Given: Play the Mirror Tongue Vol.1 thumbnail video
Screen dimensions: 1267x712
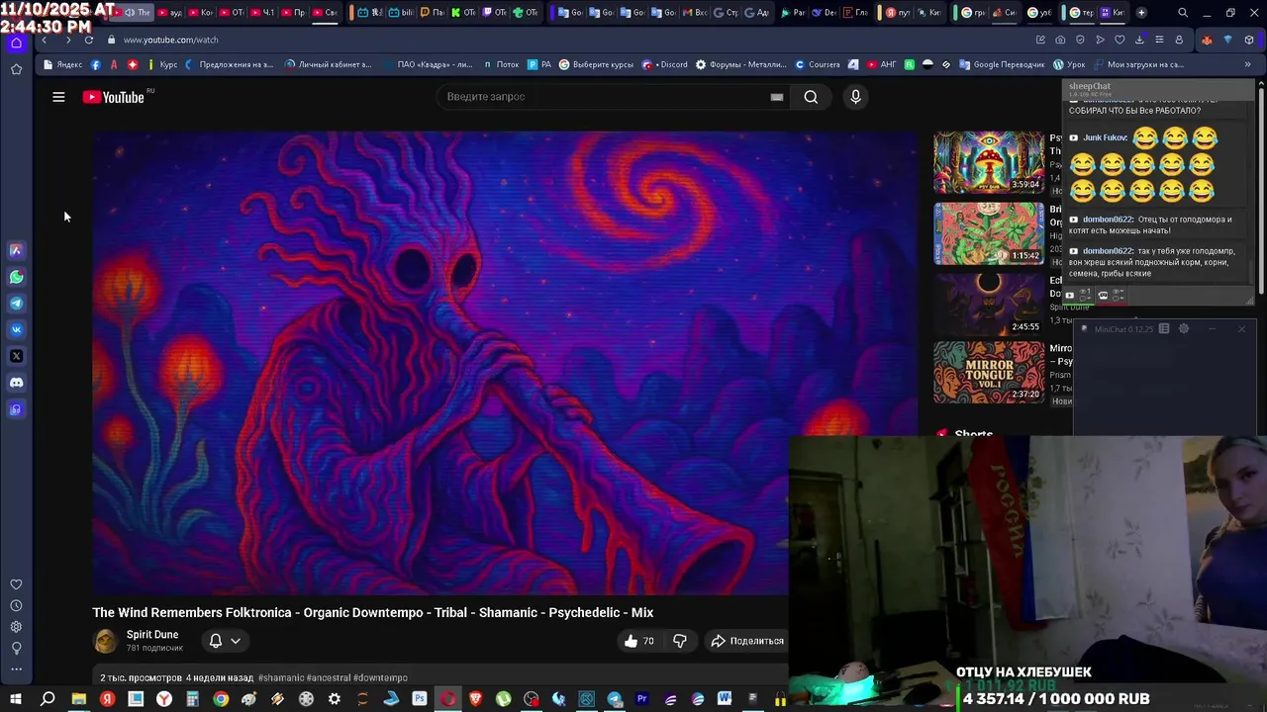Looking at the screenshot, I should 989,373.
